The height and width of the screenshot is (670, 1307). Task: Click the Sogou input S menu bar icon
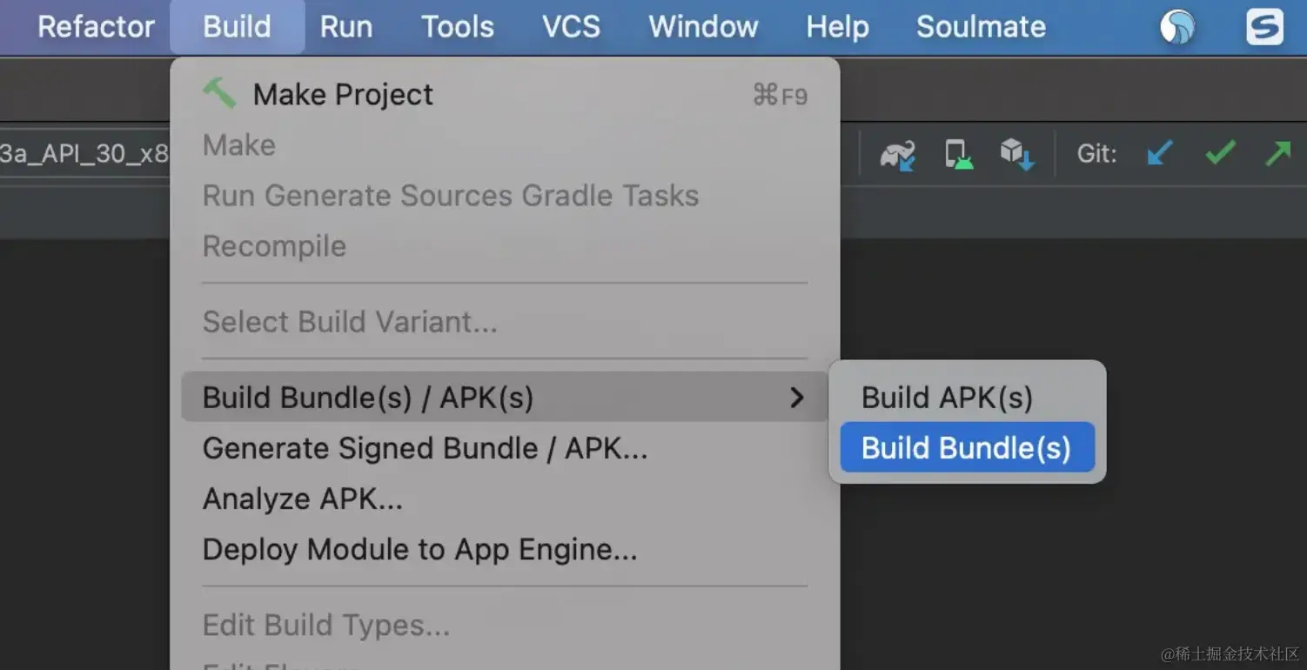tap(1264, 26)
